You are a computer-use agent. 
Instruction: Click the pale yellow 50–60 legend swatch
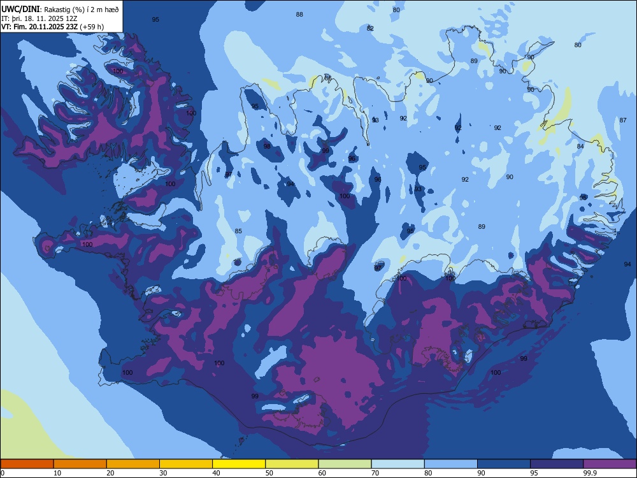click(292, 464)
